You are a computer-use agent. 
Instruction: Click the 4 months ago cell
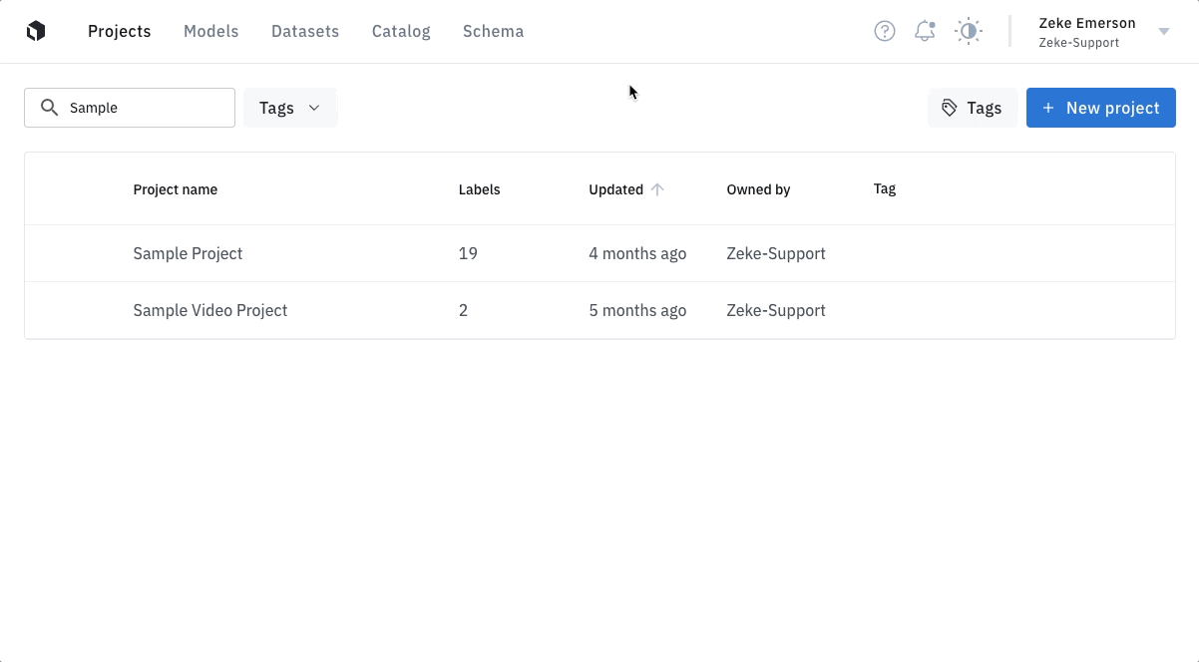[637, 253]
